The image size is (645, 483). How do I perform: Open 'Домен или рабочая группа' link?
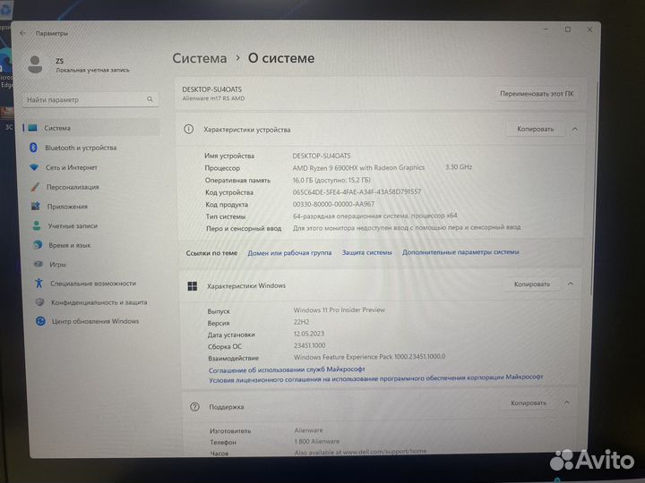pos(289,253)
